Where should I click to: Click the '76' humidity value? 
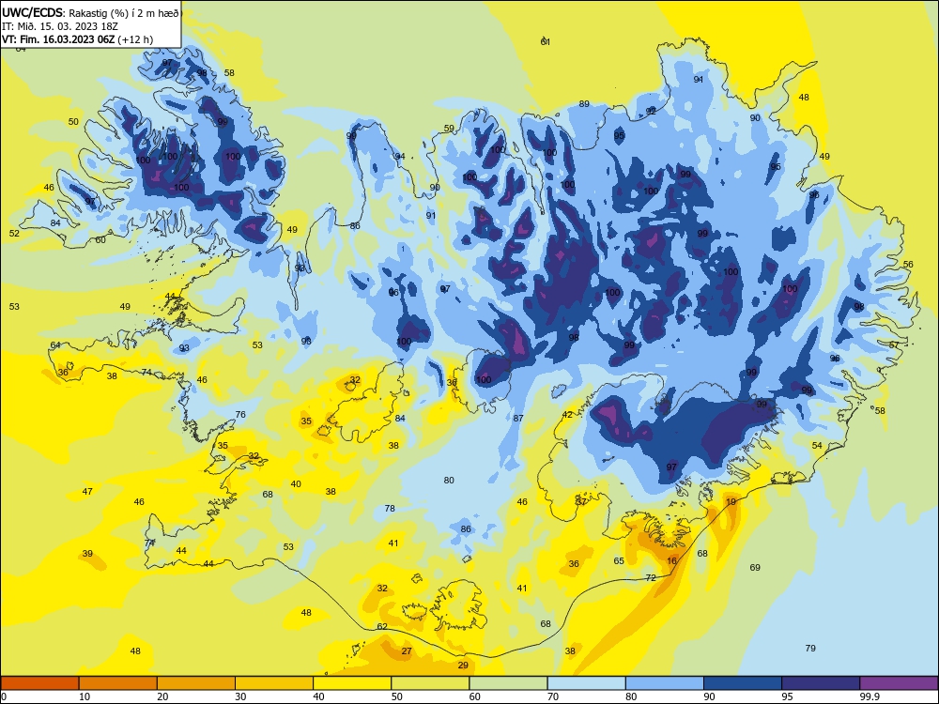click(240, 414)
